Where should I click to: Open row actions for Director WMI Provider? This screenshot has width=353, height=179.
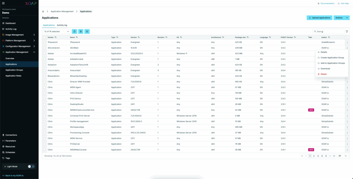[x=347, y=82]
